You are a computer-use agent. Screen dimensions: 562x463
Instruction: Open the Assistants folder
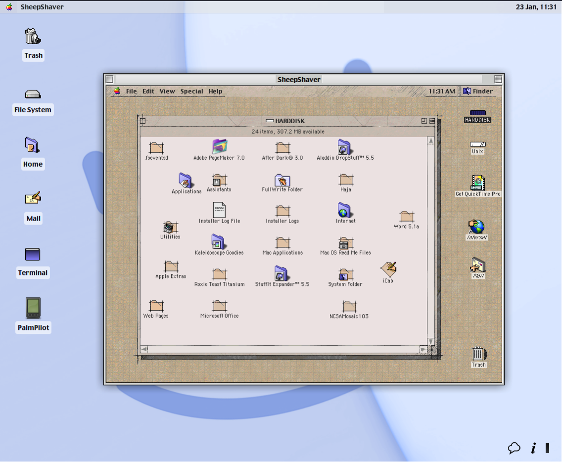point(219,180)
